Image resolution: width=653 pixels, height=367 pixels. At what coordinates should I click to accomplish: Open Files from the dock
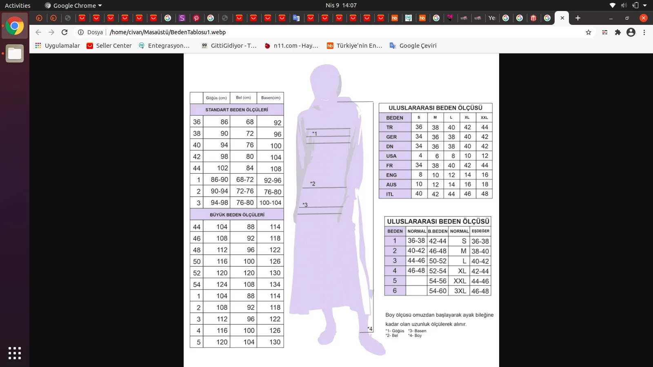click(x=15, y=53)
